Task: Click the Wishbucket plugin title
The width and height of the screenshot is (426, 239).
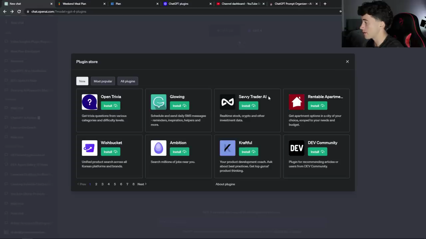Action: (x=111, y=143)
